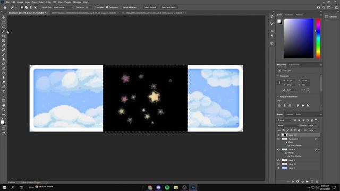This screenshot has height=191, width=340.
Task: Collapse effects list on Rectangle 1 layer
Action: pyautogui.click(x=319, y=139)
